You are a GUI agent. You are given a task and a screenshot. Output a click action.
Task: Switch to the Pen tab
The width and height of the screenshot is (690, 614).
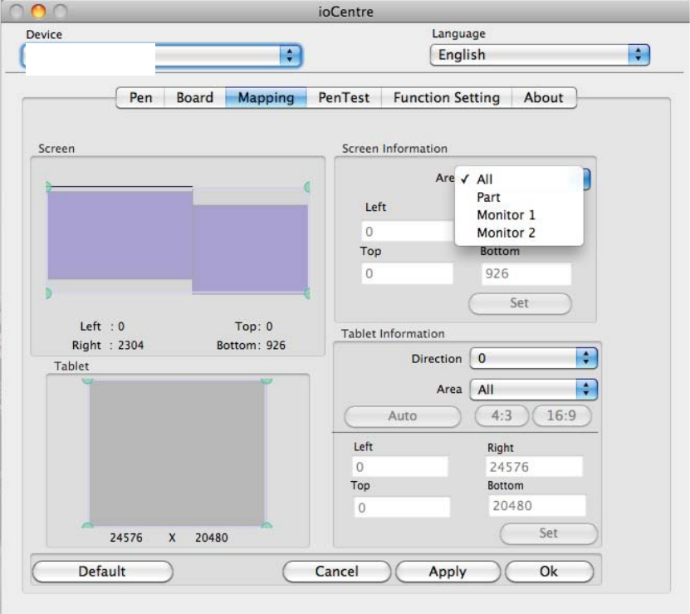point(140,97)
